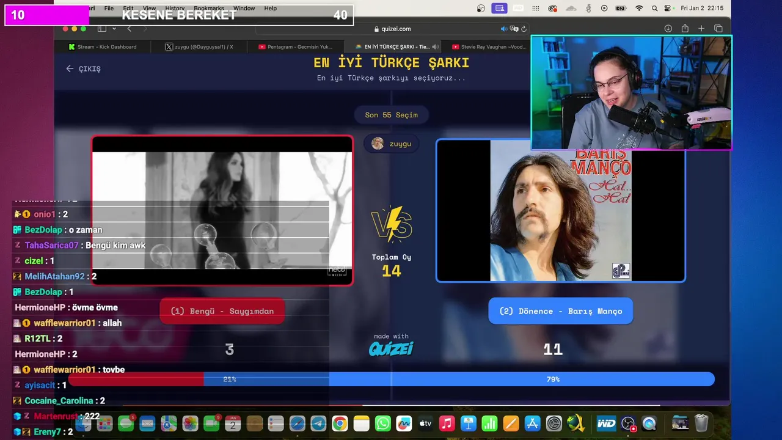The height and width of the screenshot is (440, 782).
Task: Click chat message 'HermioneHP : övme övme'
Action: click(66, 307)
